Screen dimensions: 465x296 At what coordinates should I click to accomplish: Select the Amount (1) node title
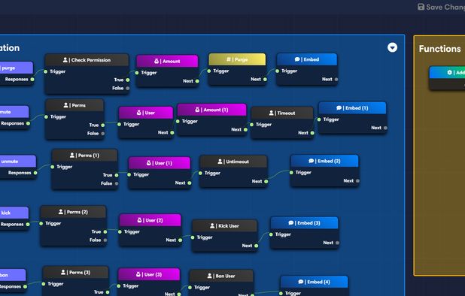216,110
